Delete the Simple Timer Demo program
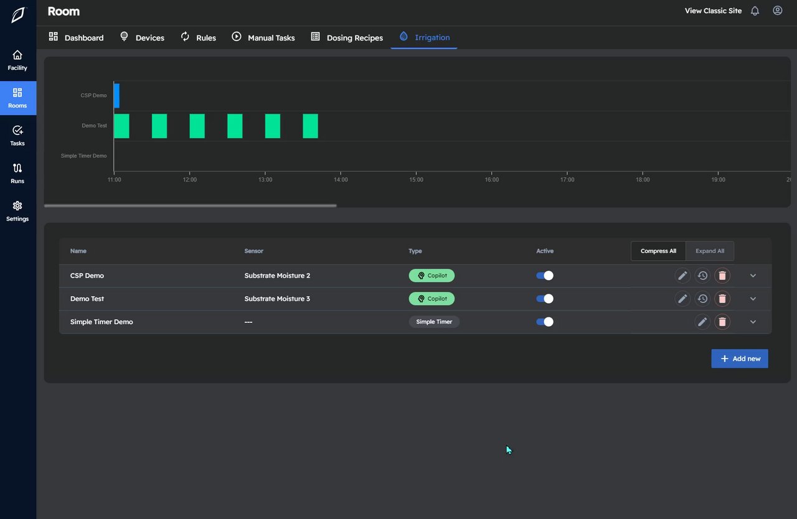The width and height of the screenshot is (797, 519). [x=722, y=322]
